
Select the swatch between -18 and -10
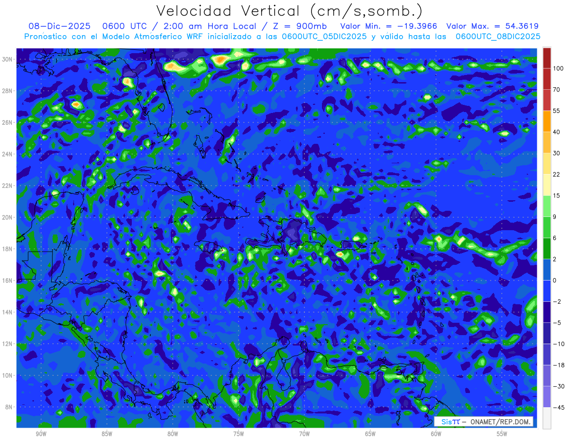click(547, 354)
